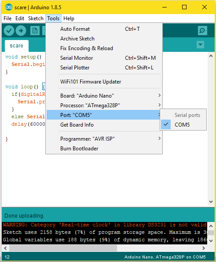Click console scrollbar down arrow
Image resolution: width=216 pixels, height=262 pixels.
pos(211,241)
